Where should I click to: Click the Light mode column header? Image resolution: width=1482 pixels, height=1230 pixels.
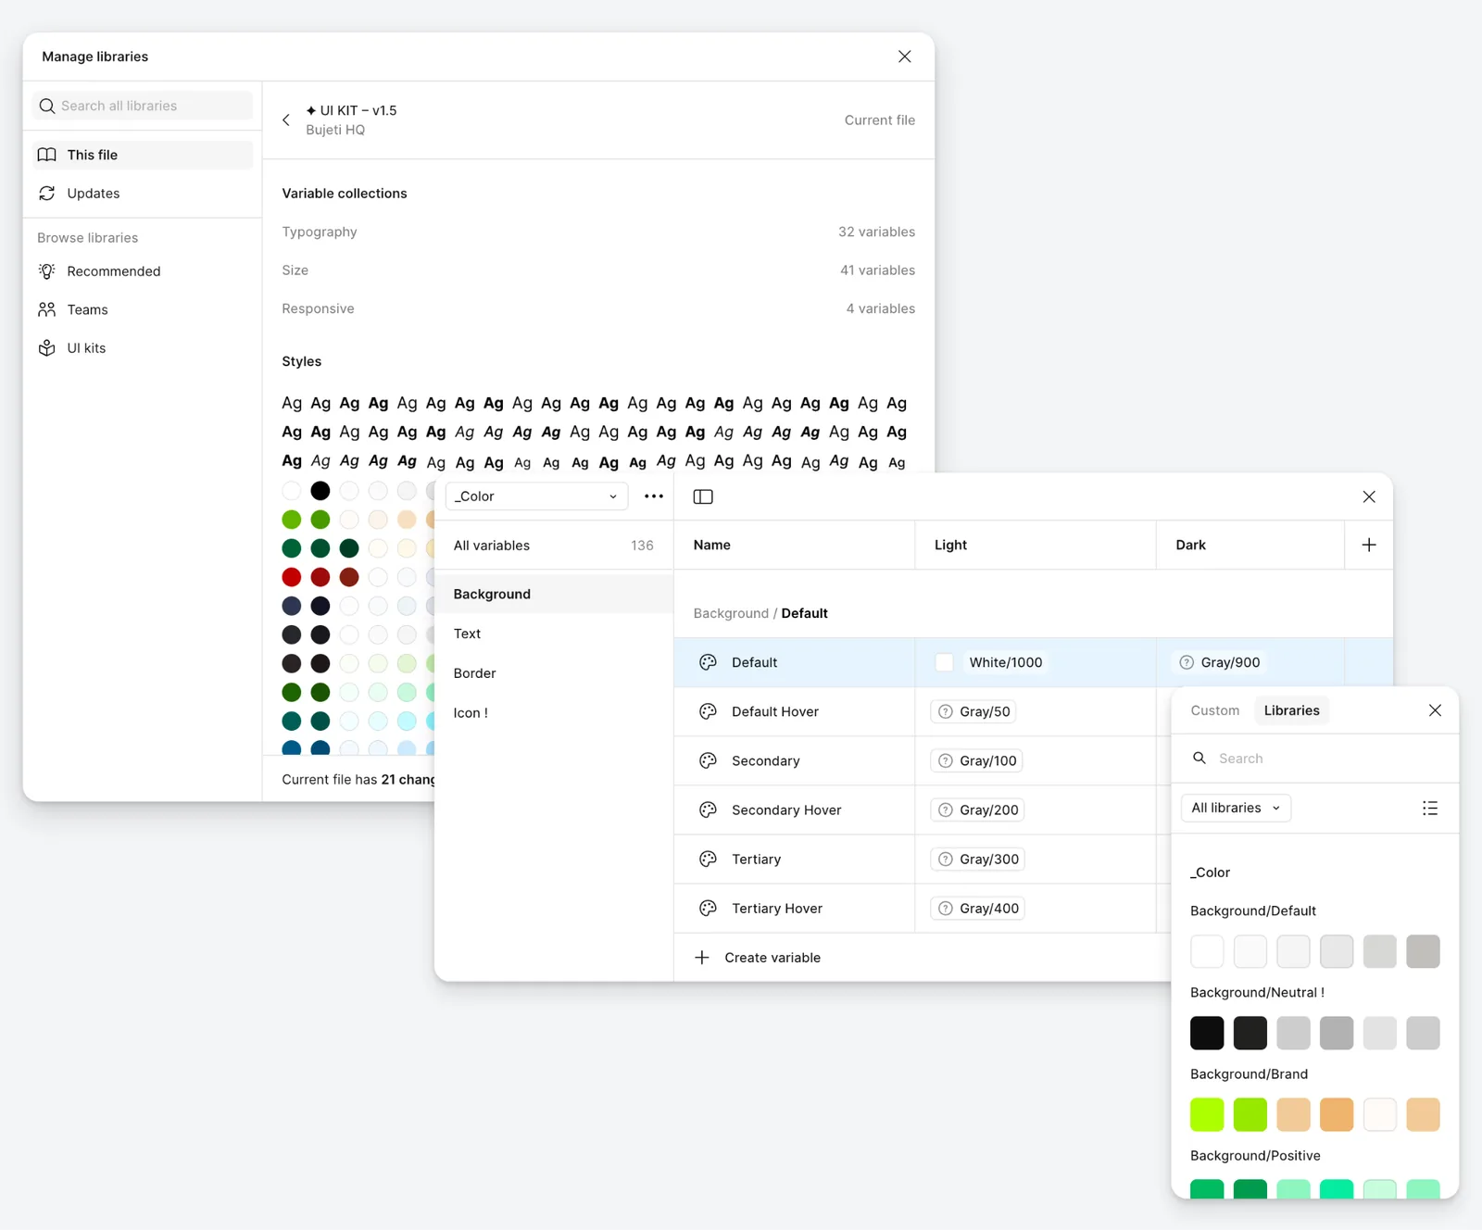tap(1036, 545)
